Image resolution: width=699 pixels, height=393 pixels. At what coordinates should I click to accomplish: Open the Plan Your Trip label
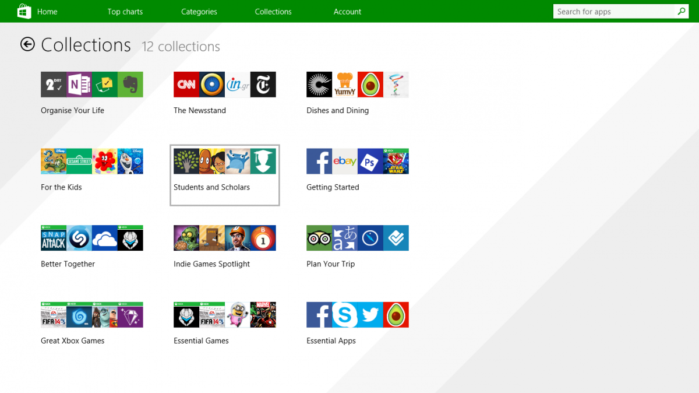pyautogui.click(x=330, y=264)
